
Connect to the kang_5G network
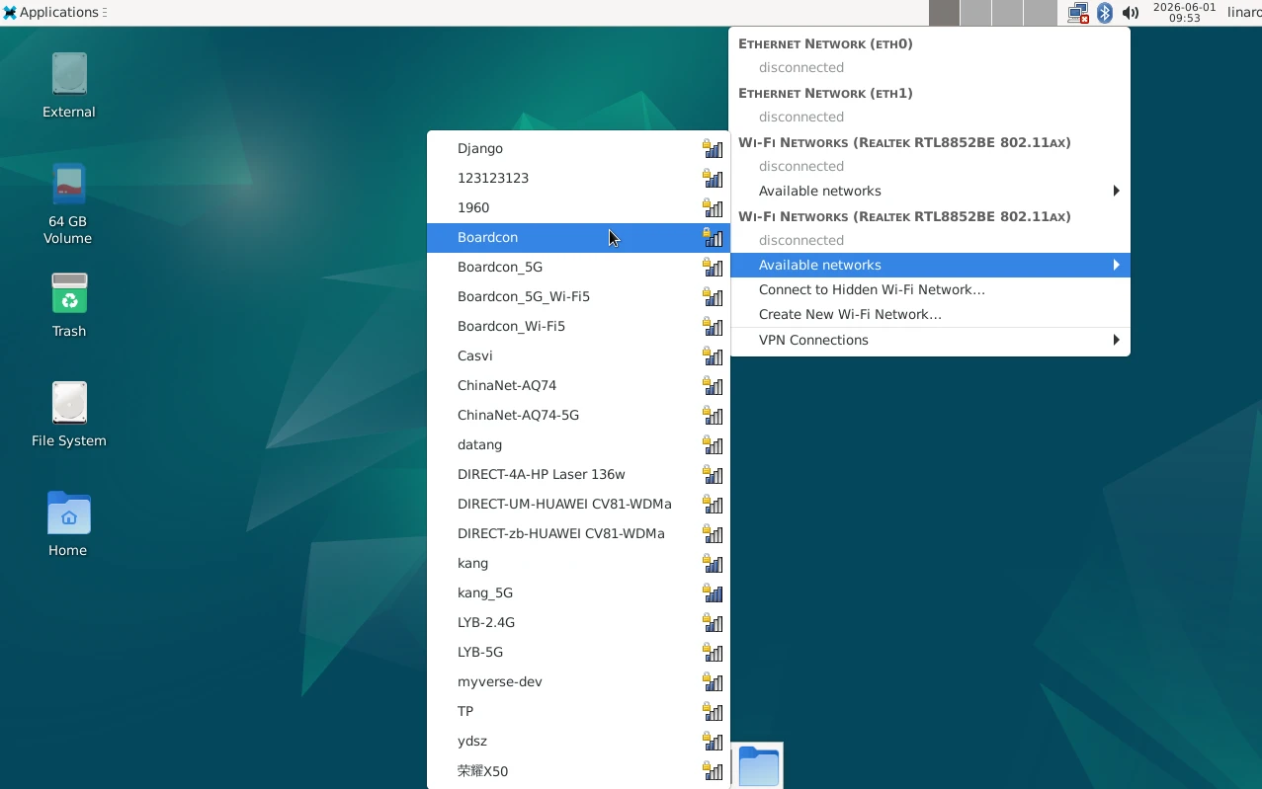pyautogui.click(x=578, y=592)
